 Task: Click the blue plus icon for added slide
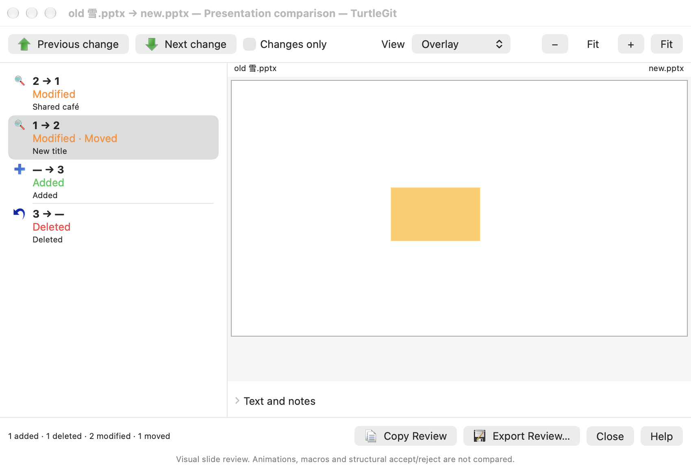[x=20, y=169]
